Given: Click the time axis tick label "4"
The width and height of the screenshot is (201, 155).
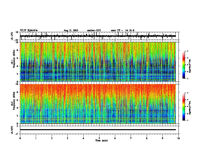Looking at the screenshot, I should 83,138.
